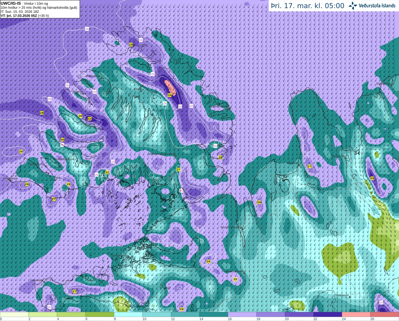Screen dimensions: 399x321
Task: Click the 8–10 m/s light cyan legend swatch
Action: (x=128, y=314)
